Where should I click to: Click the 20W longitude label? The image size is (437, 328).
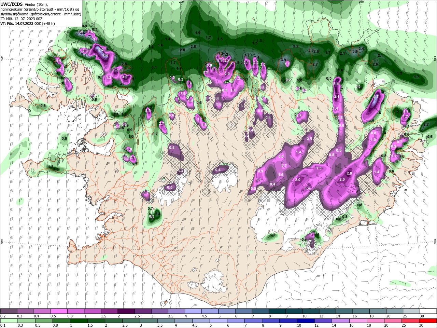coord(182,1)
